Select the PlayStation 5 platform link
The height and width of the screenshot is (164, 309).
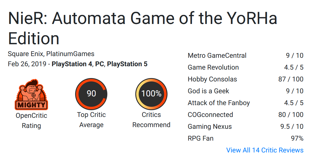pyautogui.click(x=127, y=64)
